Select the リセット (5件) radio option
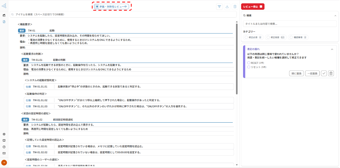This screenshot has width=340, height=168. 249,67
